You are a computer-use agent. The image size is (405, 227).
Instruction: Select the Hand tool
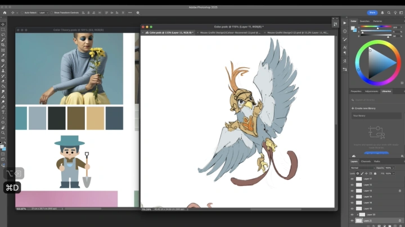(3, 128)
